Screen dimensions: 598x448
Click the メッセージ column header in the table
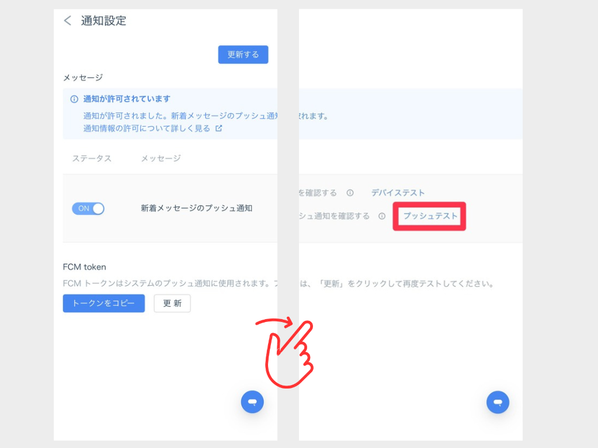[161, 159]
